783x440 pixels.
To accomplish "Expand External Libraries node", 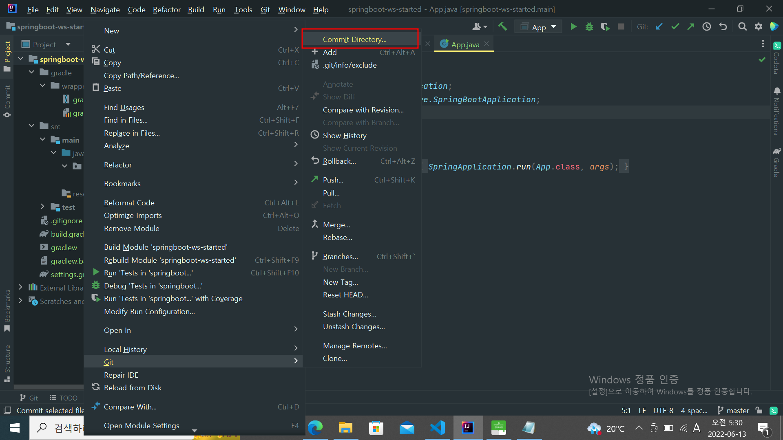I will (x=20, y=288).
